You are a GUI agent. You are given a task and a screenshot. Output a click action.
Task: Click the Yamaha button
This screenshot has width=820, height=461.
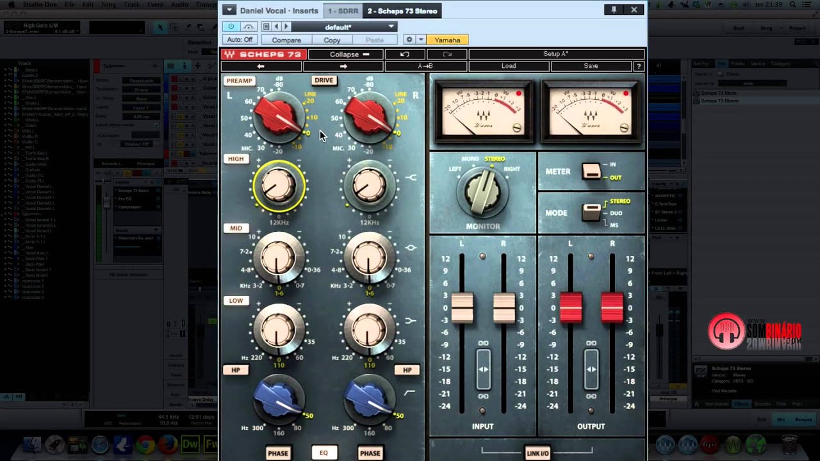[x=447, y=40]
